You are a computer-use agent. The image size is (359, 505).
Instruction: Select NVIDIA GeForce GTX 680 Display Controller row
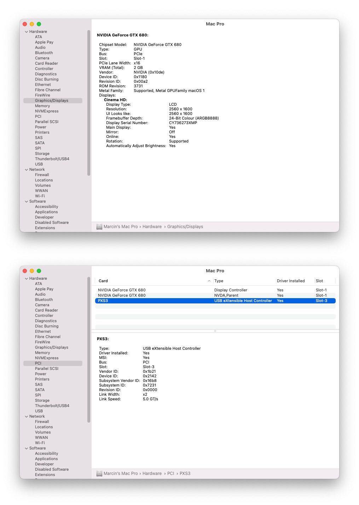pos(215,290)
